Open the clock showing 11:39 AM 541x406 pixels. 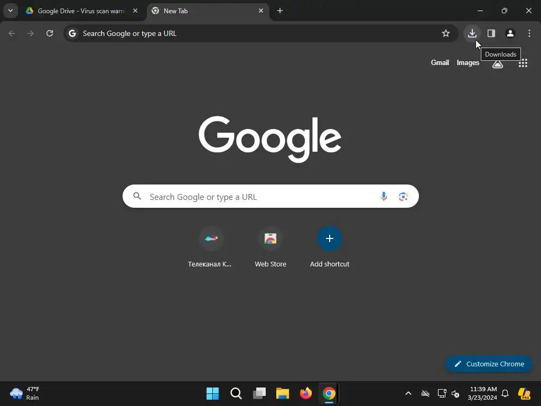tap(482, 393)
